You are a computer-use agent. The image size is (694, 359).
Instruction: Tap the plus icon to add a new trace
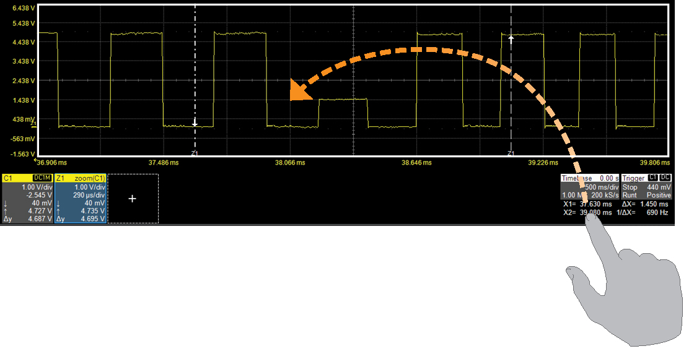[x=131, y=198]
